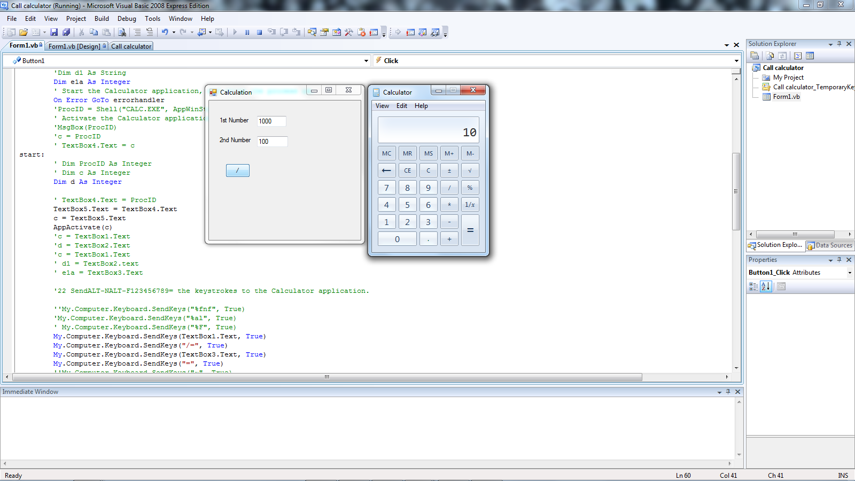Switch to the Data Sources tab
This screenshot has height=481, width=855.
pos(829,245)
